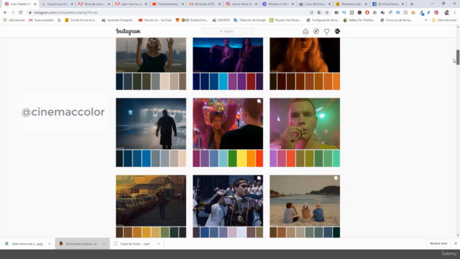Open downloaded file Copia de Trailer mp4
This screenshot has height=259, width=460.
[132, 244]
